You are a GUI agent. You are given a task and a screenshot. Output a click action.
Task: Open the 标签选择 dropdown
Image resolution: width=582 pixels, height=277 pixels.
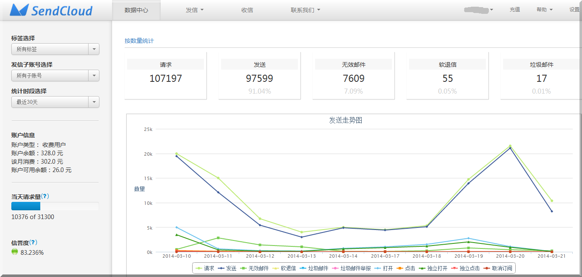[55, 49]
